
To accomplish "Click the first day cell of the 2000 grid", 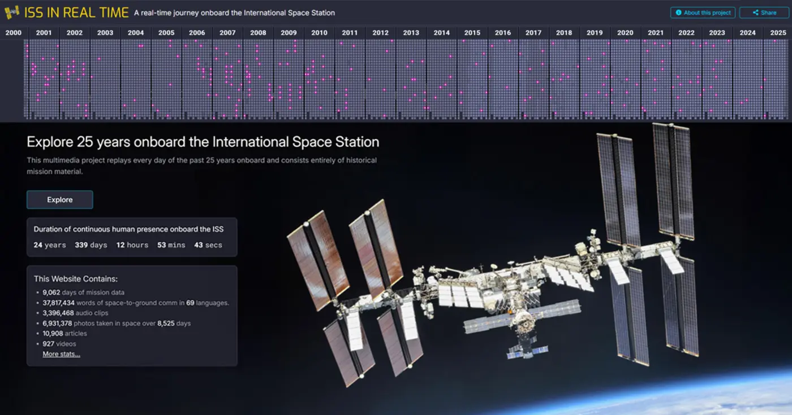I will pyautogui.click(x=24, y=42).
